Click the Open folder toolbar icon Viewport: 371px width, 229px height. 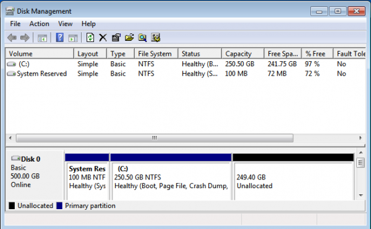129,38
